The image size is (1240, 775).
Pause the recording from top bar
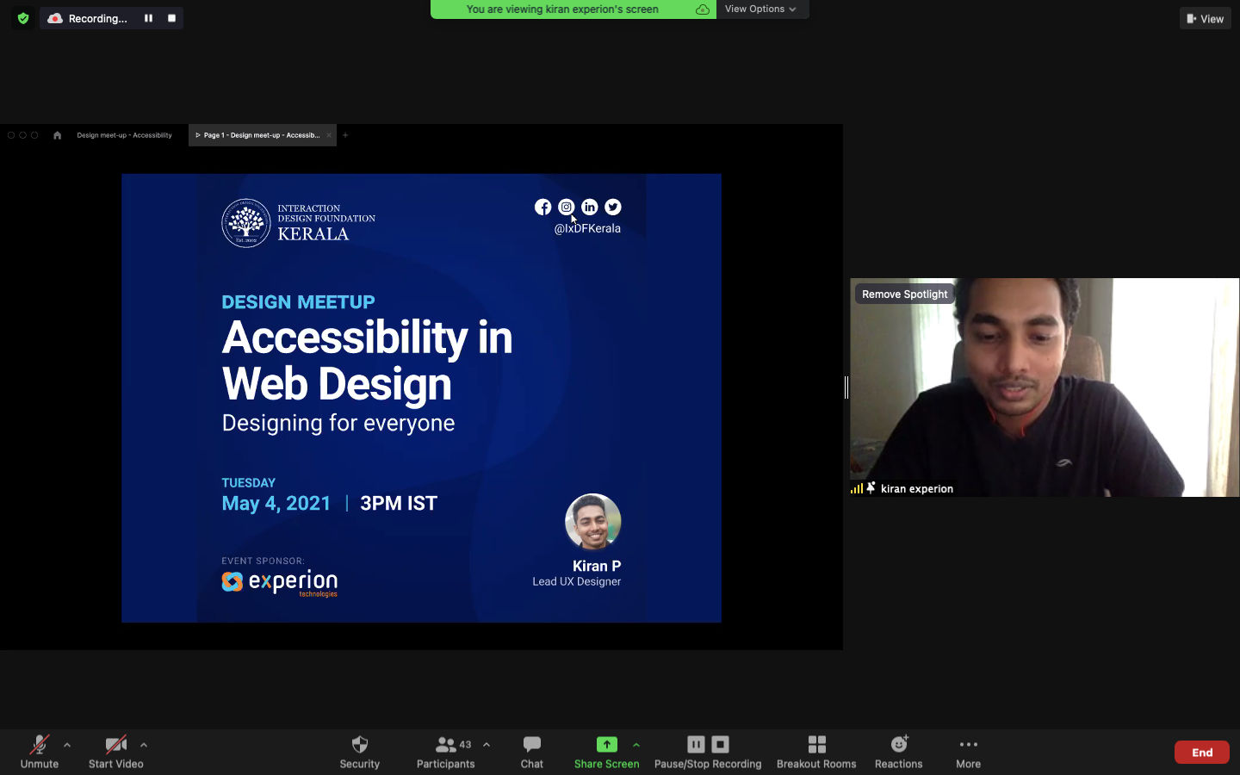[x=148, y=18]
